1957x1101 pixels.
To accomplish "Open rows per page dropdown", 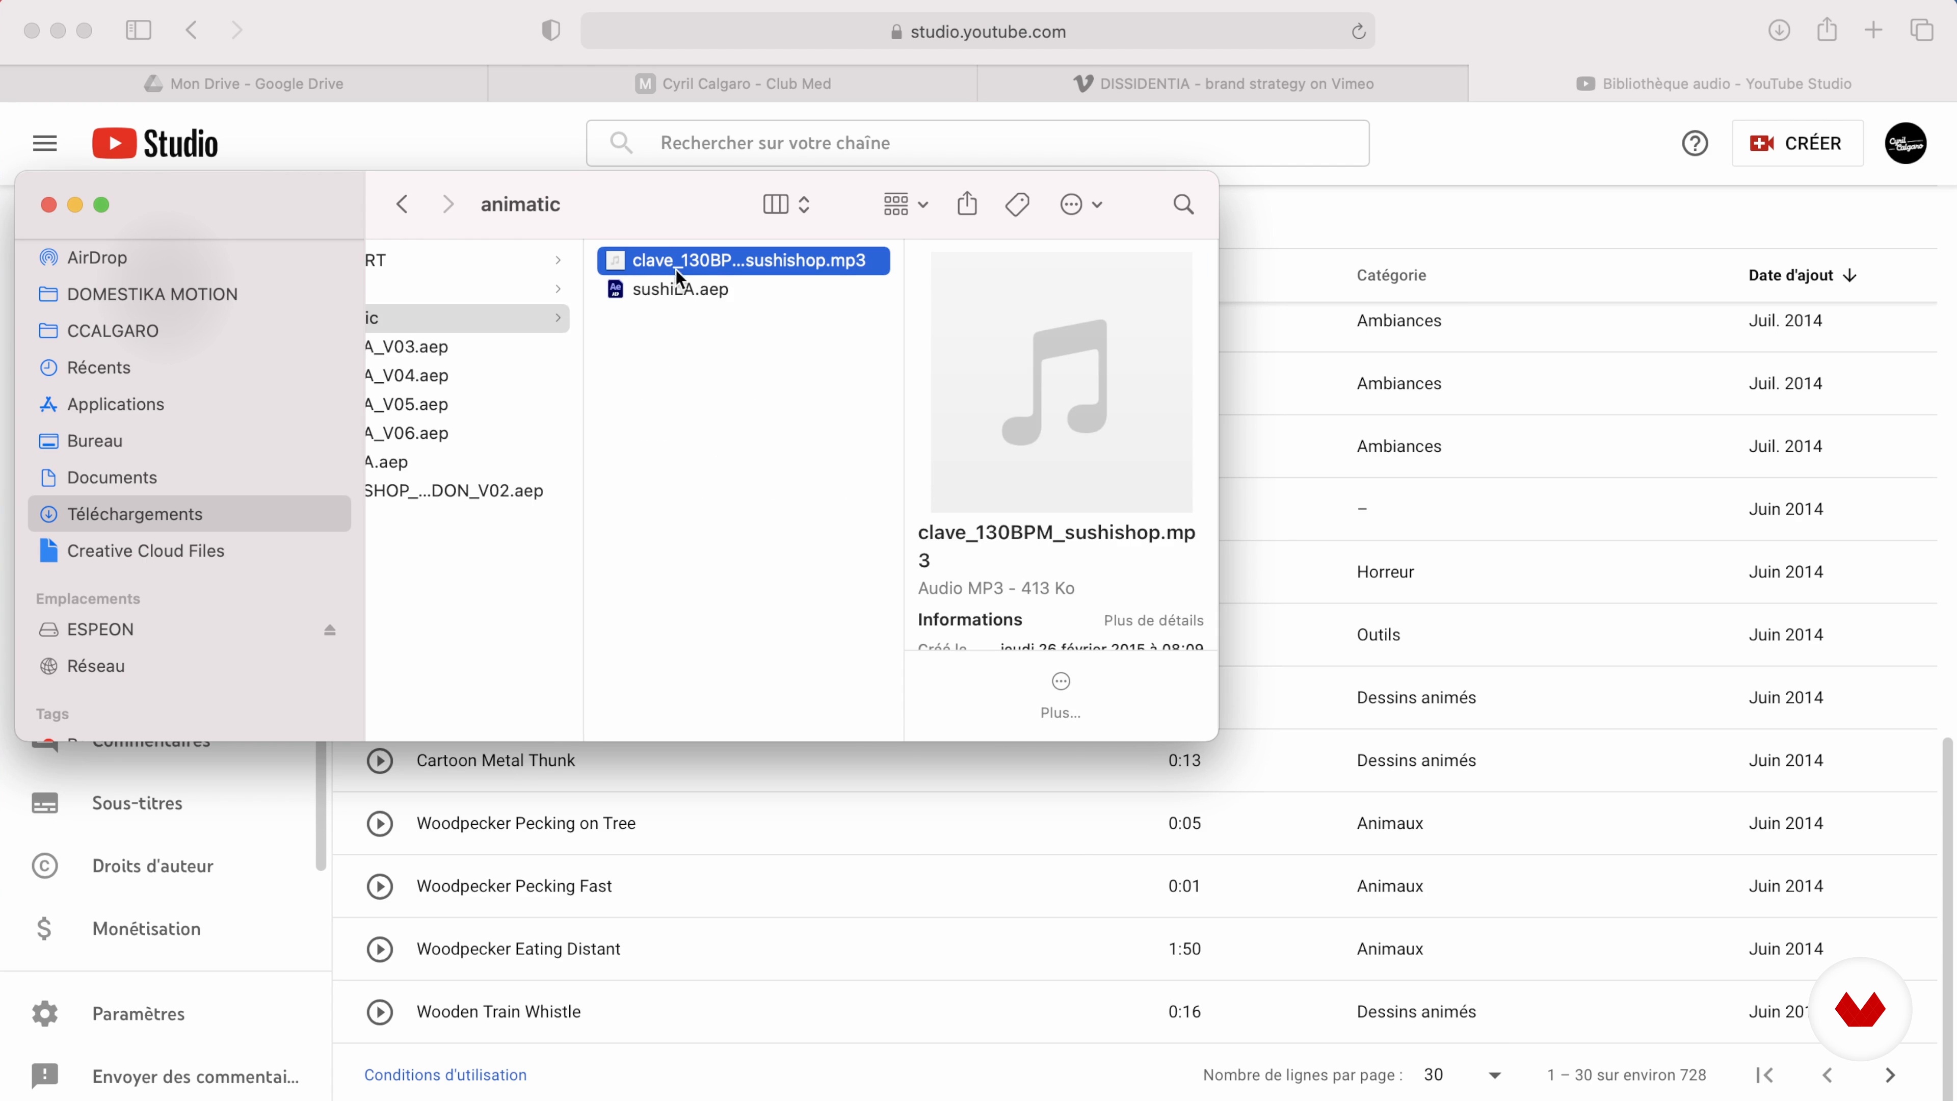I will [1463, 1075].
